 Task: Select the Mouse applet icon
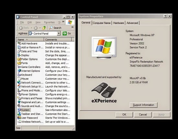pos(19,79)
